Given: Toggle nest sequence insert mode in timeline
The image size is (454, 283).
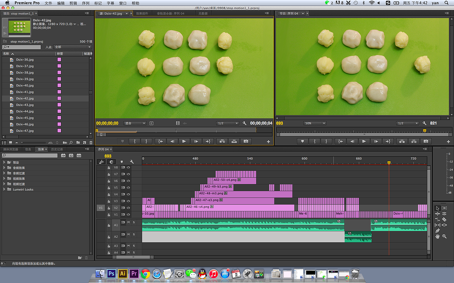Looking at the screenshot, I should tap(101, 162).
